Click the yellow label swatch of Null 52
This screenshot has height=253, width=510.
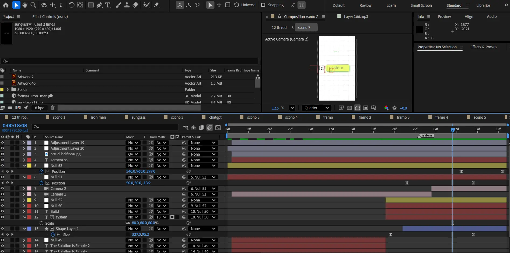coord(29,200)
